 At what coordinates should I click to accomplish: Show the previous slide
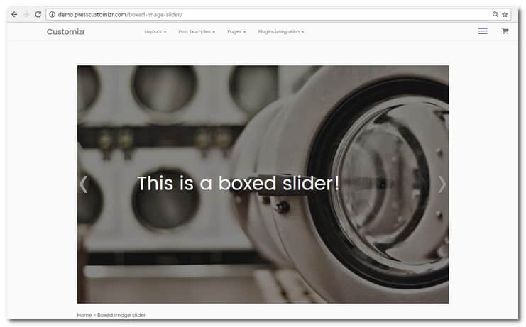point(84,184)
